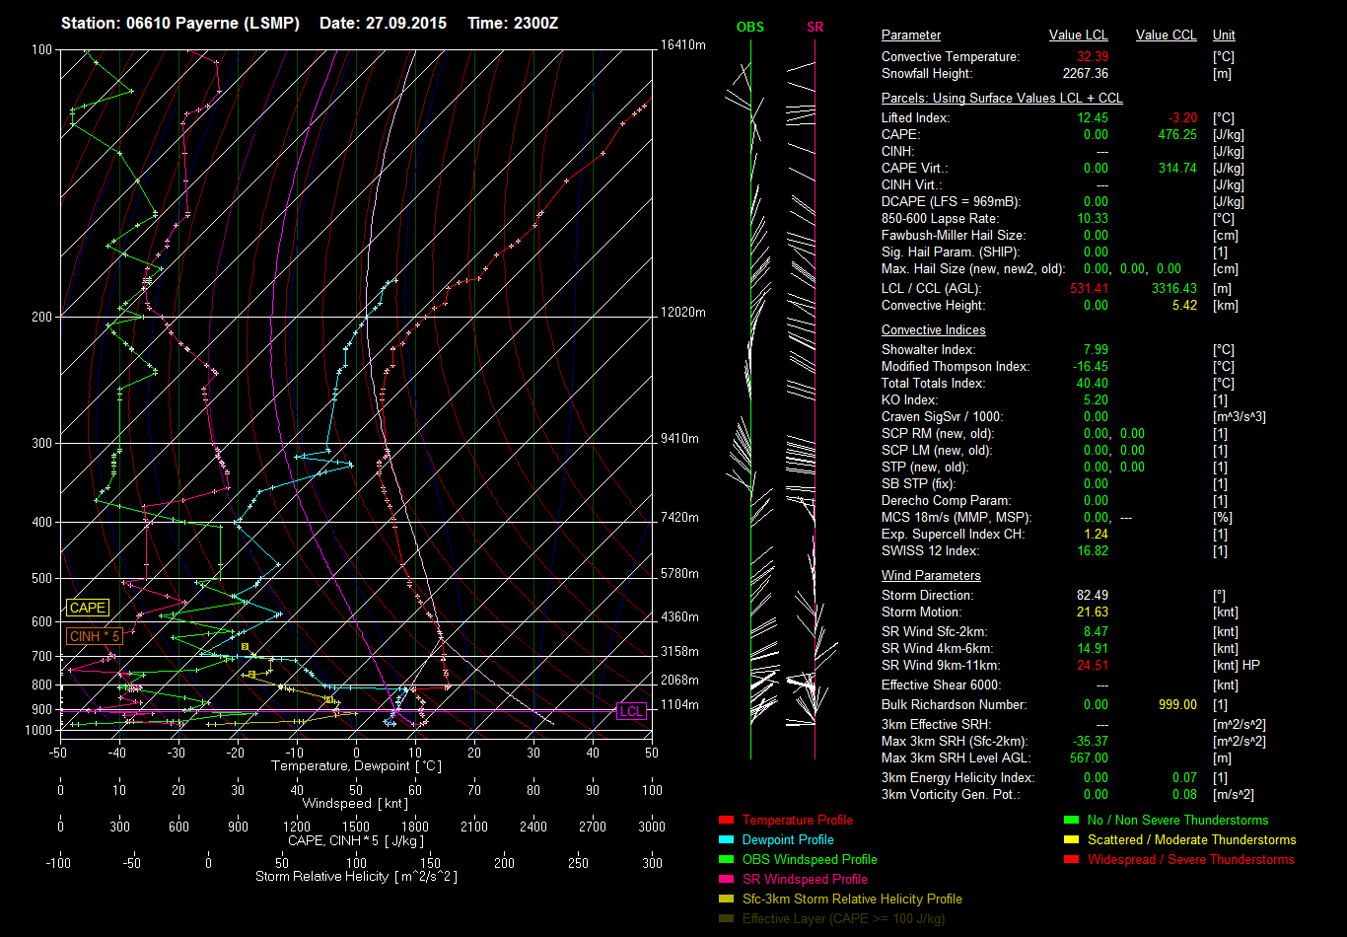The width and height of the screenshot is (1347, 937).
Task: Click the Value LCL column header
Action: click(1079, 36)
